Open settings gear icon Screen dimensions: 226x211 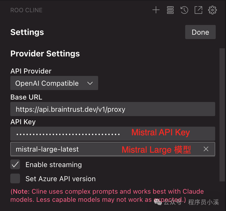pyautogui.click(x=212, y=10)
